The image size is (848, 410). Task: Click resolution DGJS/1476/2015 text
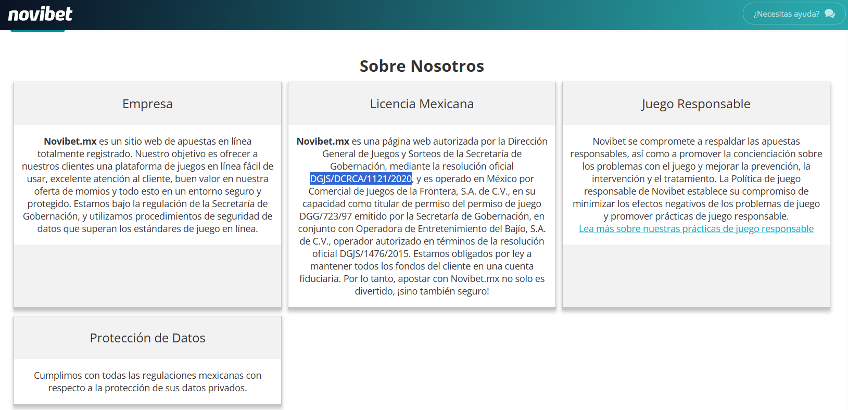point(375,254)
